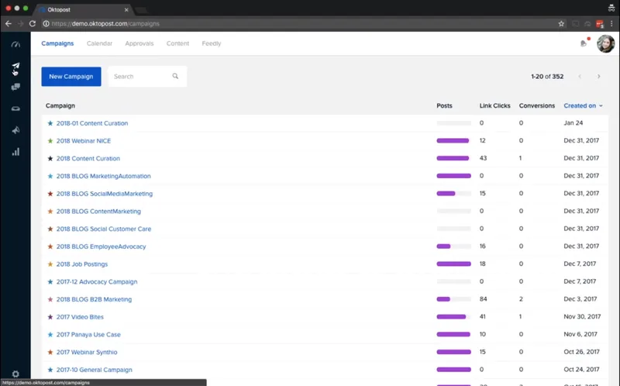Open 2018 Job Postings campaign

point(82,264)
